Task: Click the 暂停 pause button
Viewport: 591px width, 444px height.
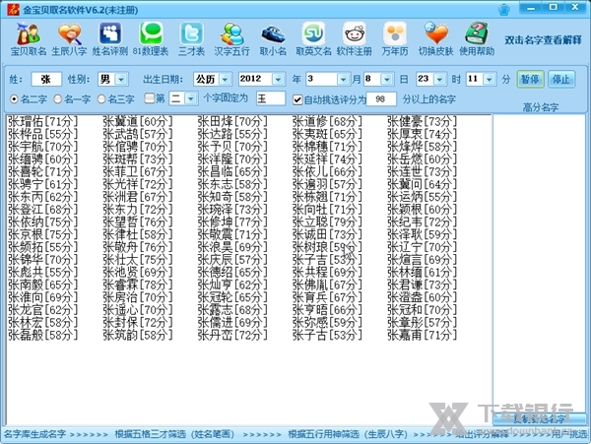Action: click(530, 80)
